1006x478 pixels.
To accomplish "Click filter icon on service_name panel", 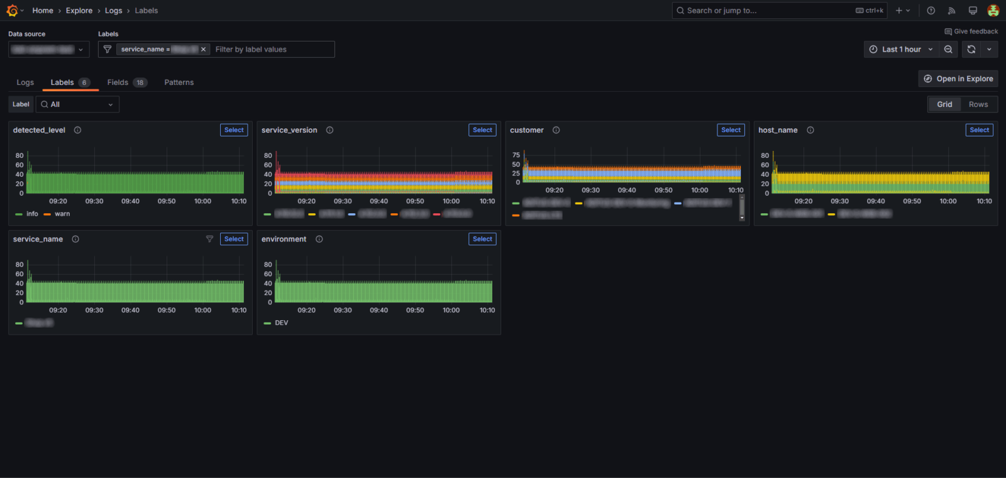I will [210, 239].
